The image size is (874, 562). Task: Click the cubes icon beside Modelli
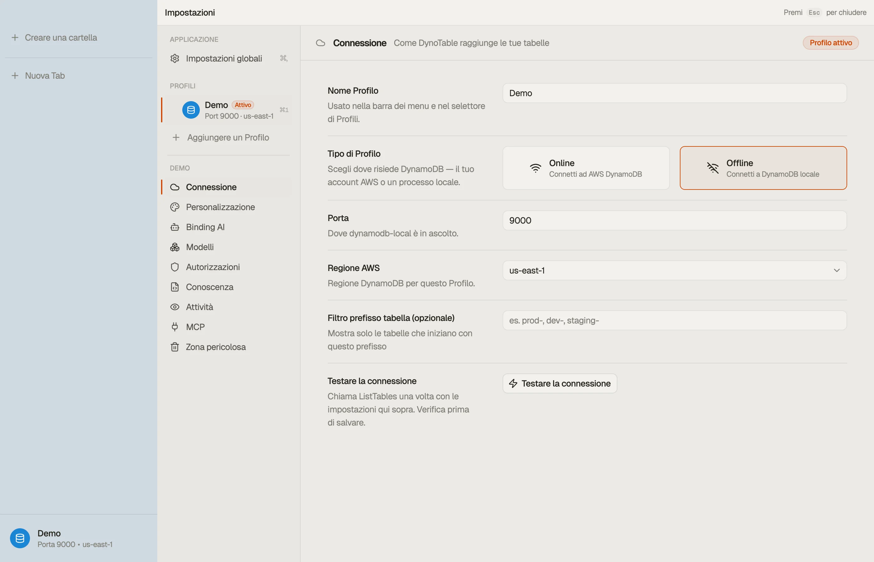point(175,247)
